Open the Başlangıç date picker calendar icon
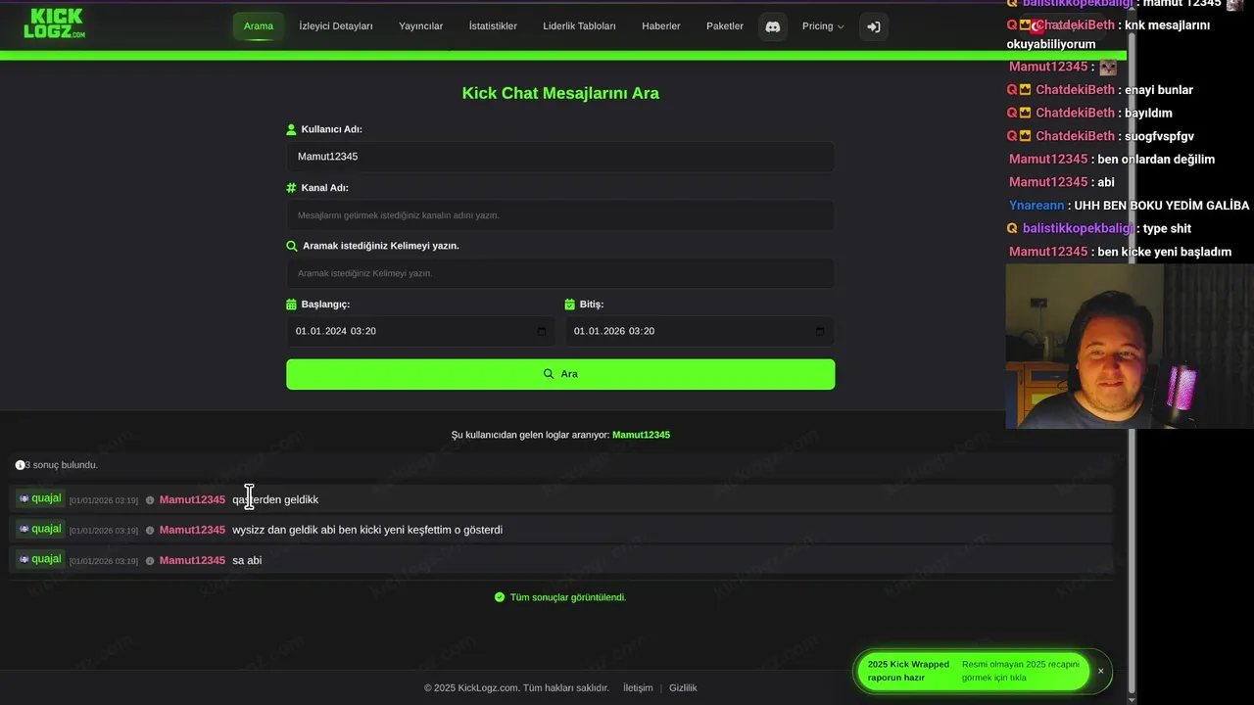The height and width of the screenshot is (705, 1254). [x=541, y=331]
